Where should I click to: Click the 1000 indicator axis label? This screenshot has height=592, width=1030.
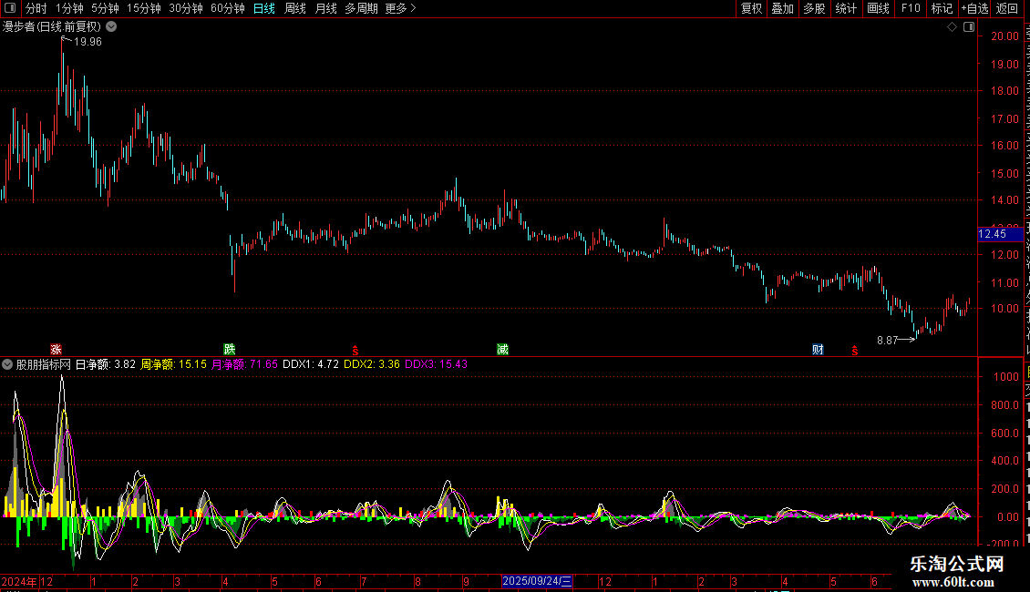(1006, 377)
